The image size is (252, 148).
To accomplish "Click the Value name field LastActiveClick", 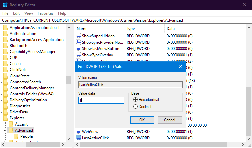I will pos(130,85).
